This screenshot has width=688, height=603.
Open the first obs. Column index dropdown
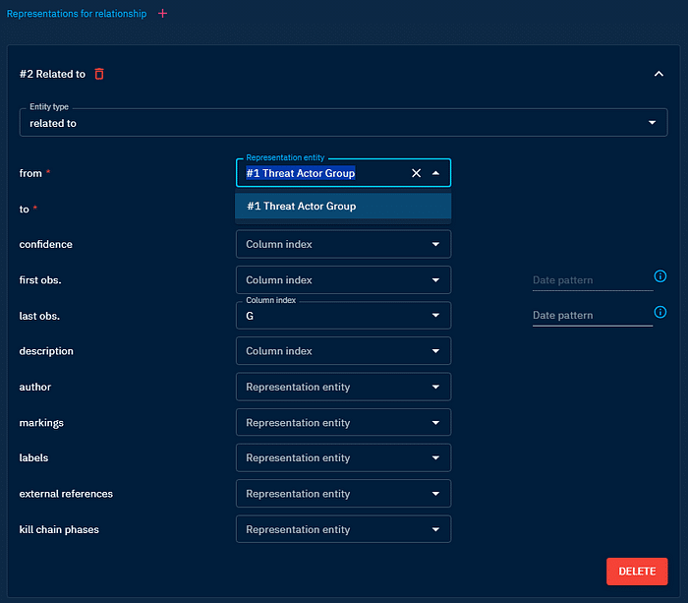point(343,280)
